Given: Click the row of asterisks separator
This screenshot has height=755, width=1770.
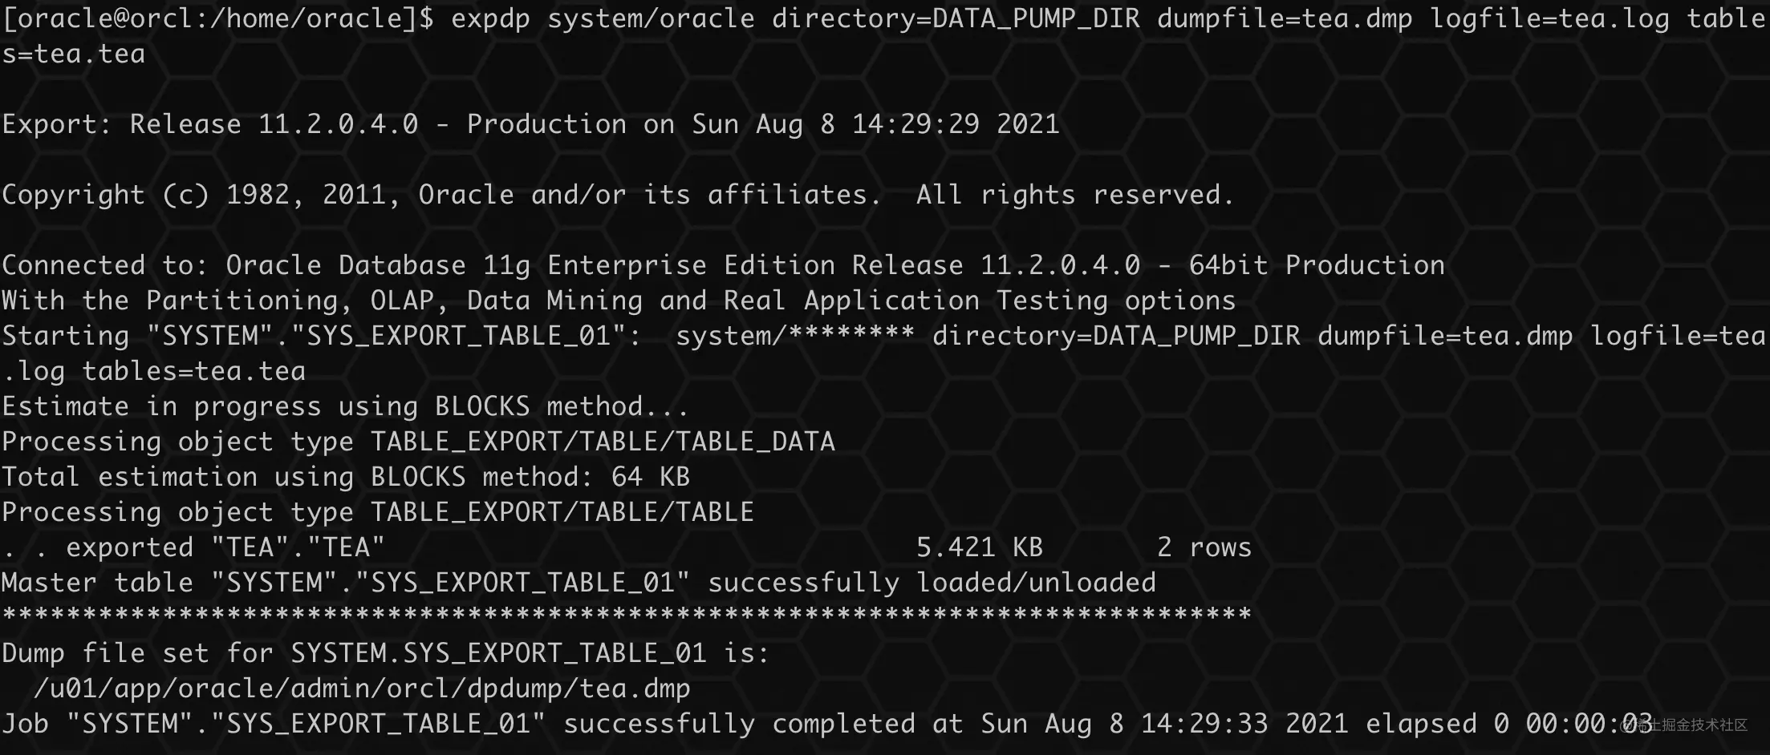Looking at the screenshot, I should [x=627, y=616].
